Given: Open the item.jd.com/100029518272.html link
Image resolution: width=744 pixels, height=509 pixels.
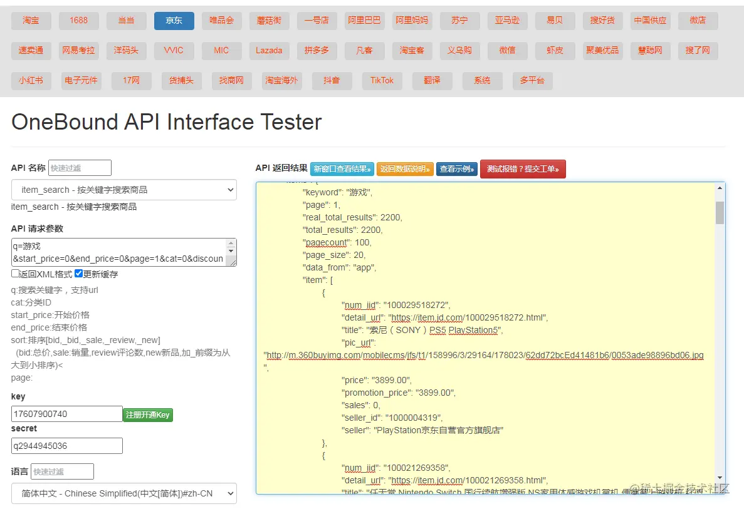Looking at the screenshot, I should (x=468, y=317).
